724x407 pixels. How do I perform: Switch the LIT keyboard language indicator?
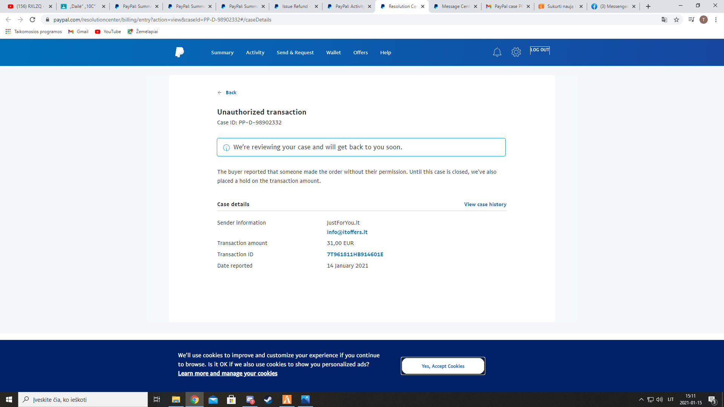point(670,399)
